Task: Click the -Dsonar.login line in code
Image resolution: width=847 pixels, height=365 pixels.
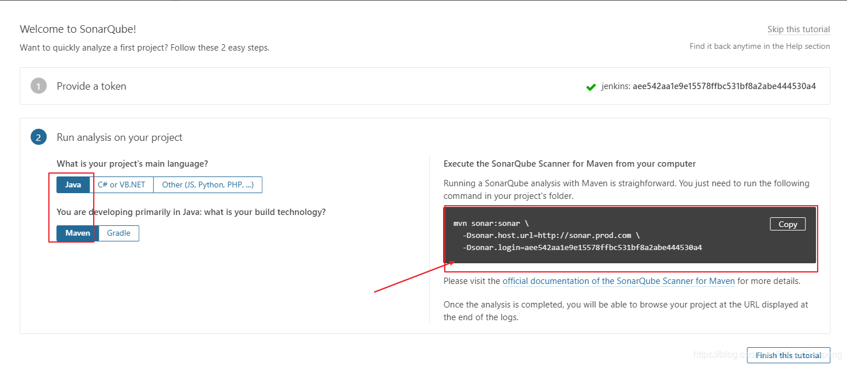Action: 582,248
